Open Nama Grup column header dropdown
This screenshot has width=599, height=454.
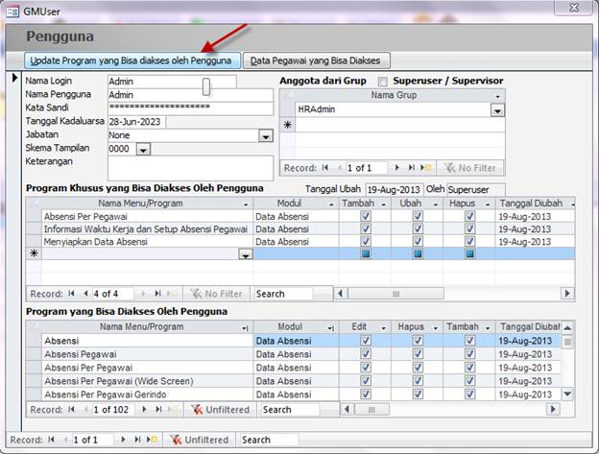(x=498, y=96)
